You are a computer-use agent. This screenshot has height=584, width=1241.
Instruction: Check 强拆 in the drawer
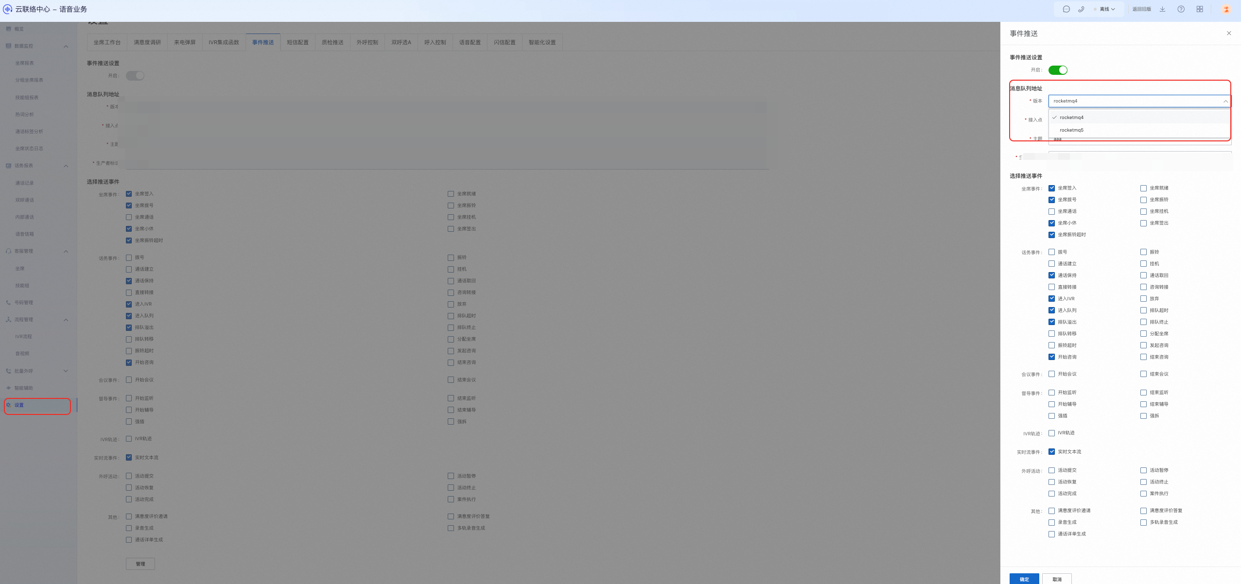pyautogui.click(x=1143, y=416)
